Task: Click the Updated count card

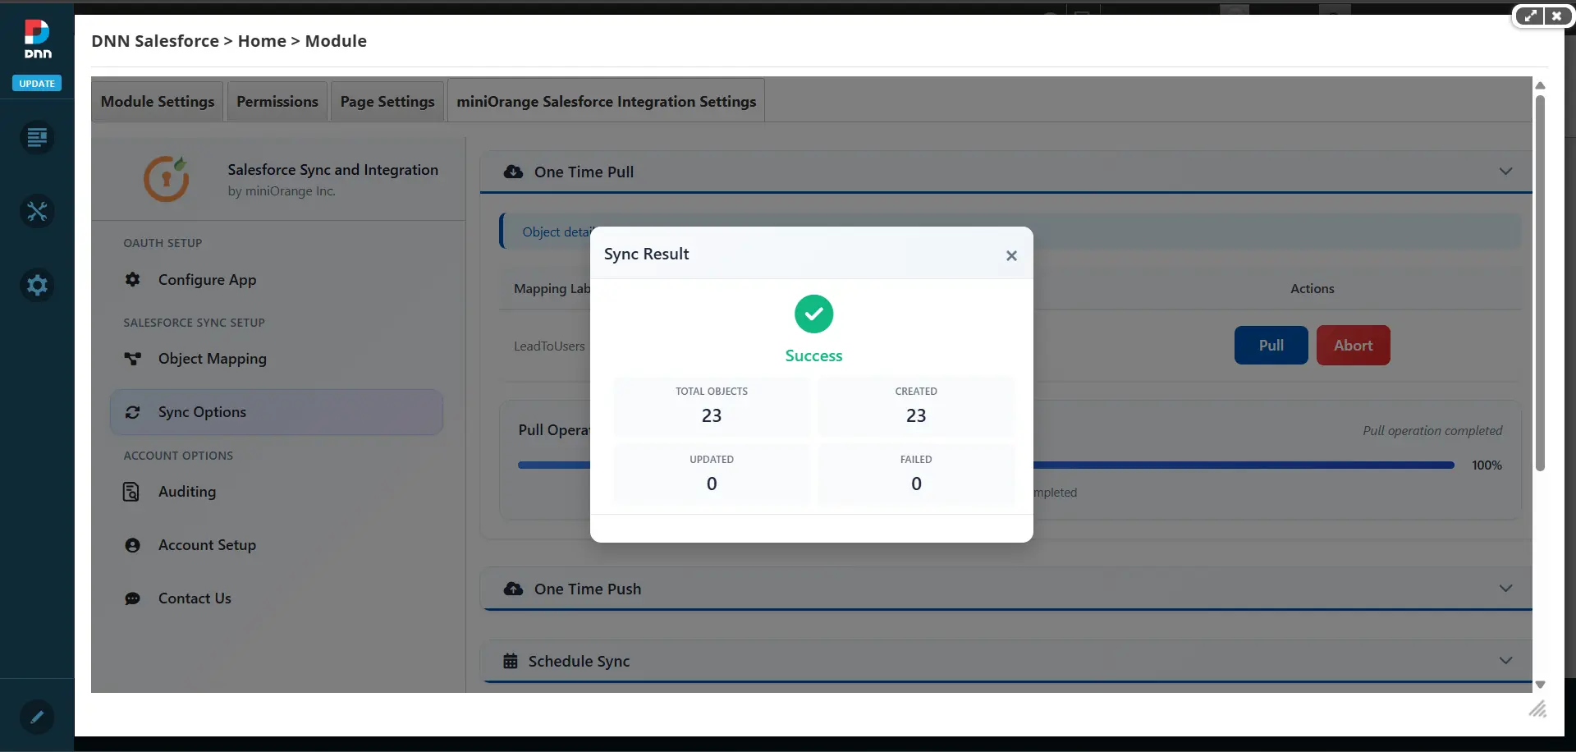Action: [x=712, y=474]
